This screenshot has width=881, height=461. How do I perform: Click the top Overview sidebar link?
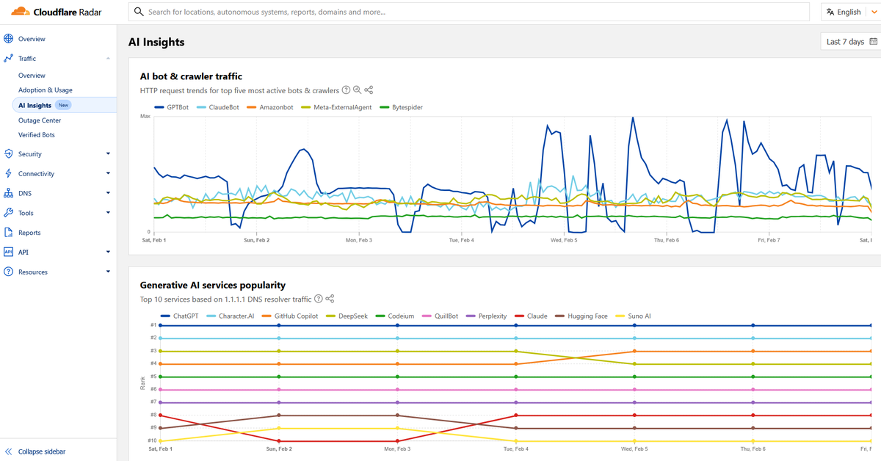point(32,39)
